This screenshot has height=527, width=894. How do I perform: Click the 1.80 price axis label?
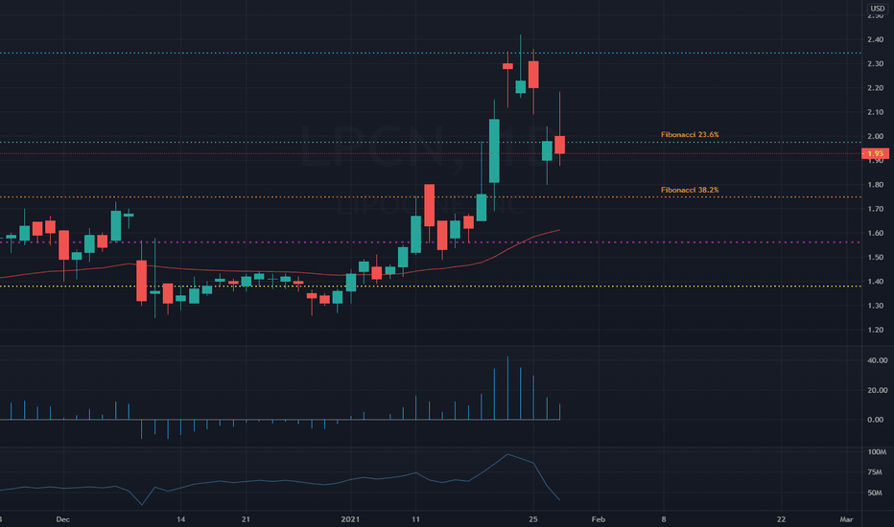(875, 185)
